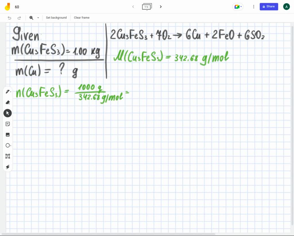Select the Image insert tool
This screenshot has height=236, width=294.
8,134
